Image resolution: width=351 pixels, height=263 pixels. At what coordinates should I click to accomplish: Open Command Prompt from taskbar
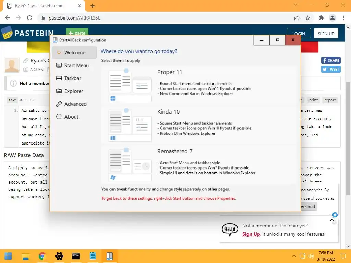coord(76,256)
